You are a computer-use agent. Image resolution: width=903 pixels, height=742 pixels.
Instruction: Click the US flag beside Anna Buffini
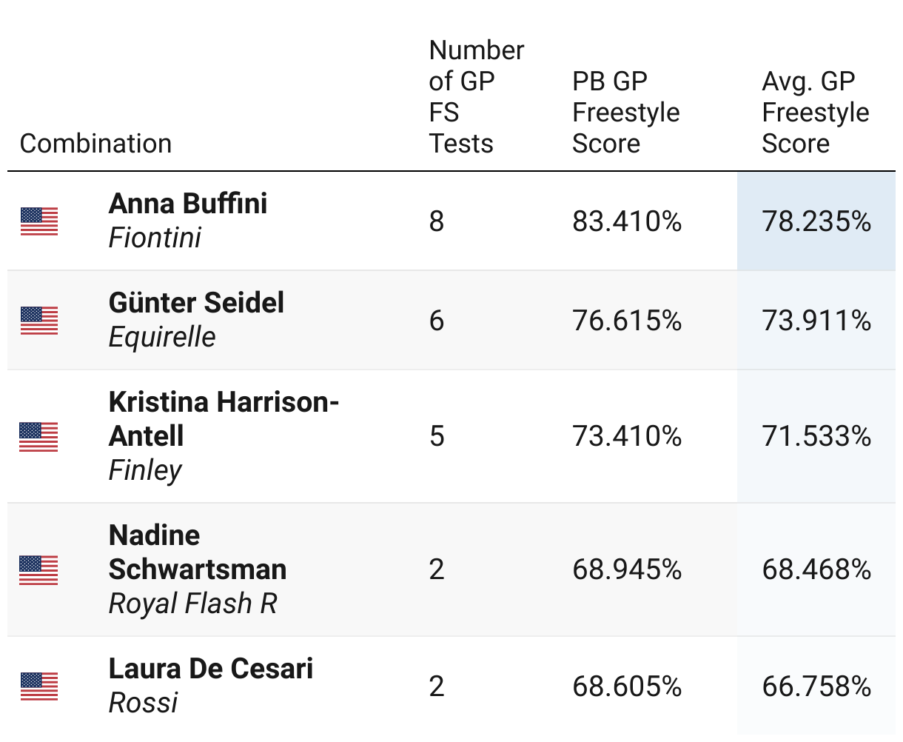[x=39, y=221]
